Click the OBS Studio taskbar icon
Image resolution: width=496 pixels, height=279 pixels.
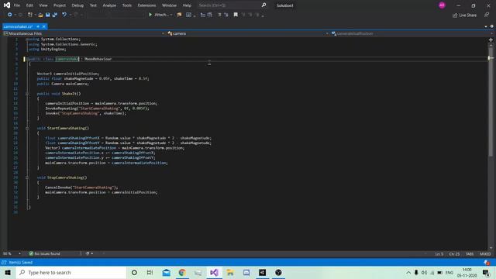pos(278,272)
